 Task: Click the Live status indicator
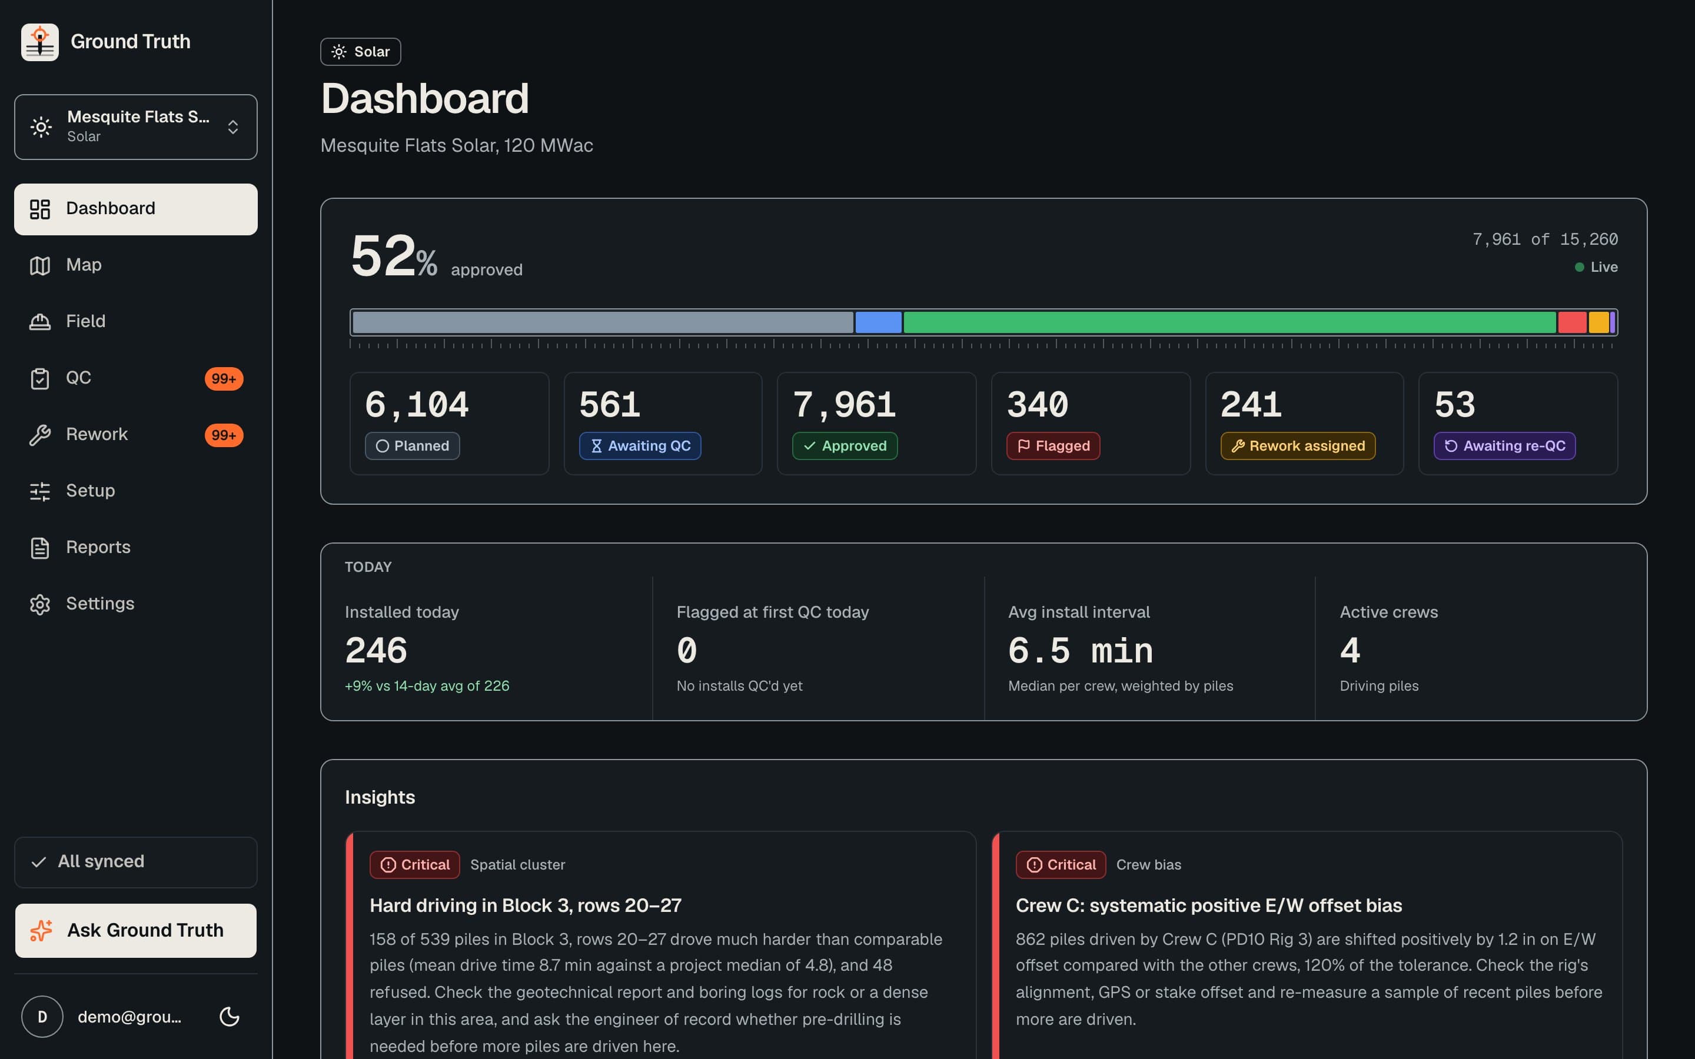(x=1596, y=267)
